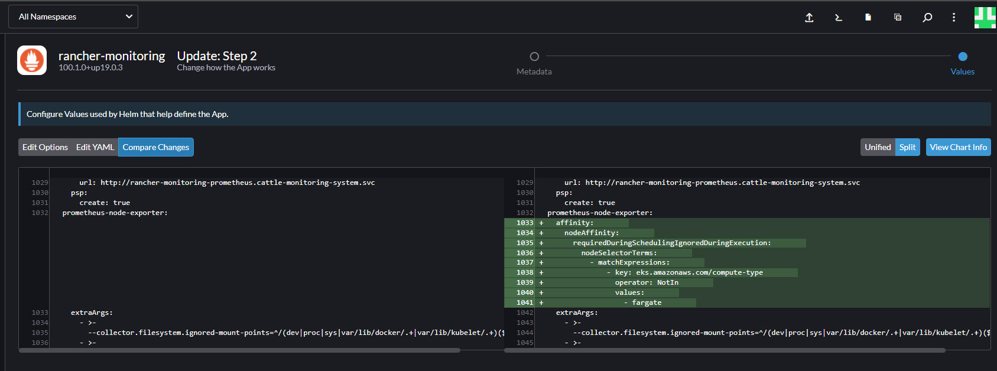The width and height of the screenshot is (997, 371).
Task: Toggle diff view to Split
Action: click(x=907, y=147)
